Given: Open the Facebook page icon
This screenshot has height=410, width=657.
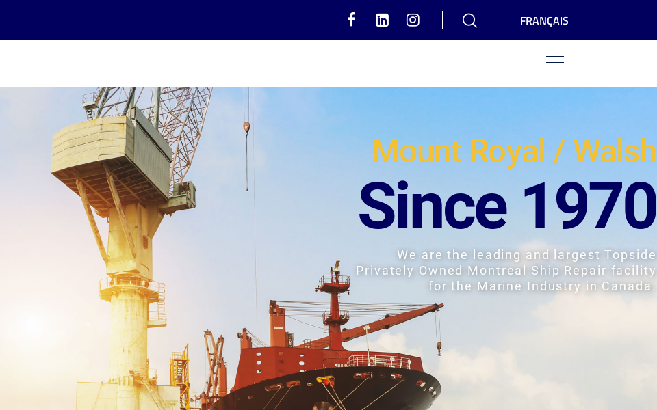Looking at the screenshot, I should pos(351,20).
